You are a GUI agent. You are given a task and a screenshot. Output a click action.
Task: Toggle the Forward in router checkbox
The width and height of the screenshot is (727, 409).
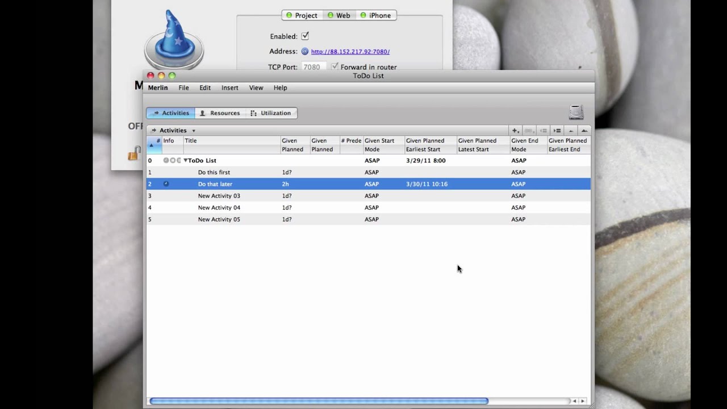point(335,66)
